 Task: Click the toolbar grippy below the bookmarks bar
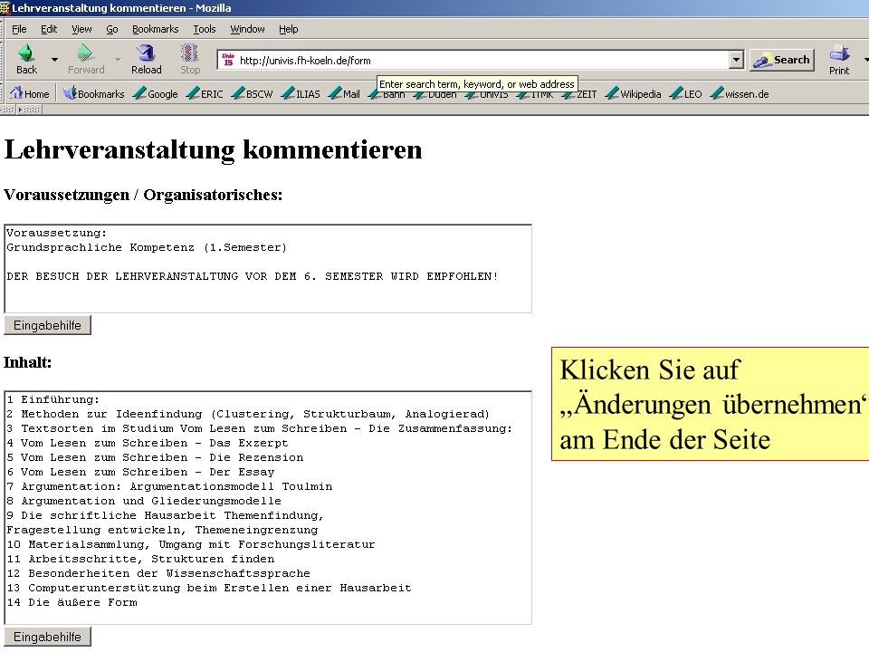click(x=28, y=110)
